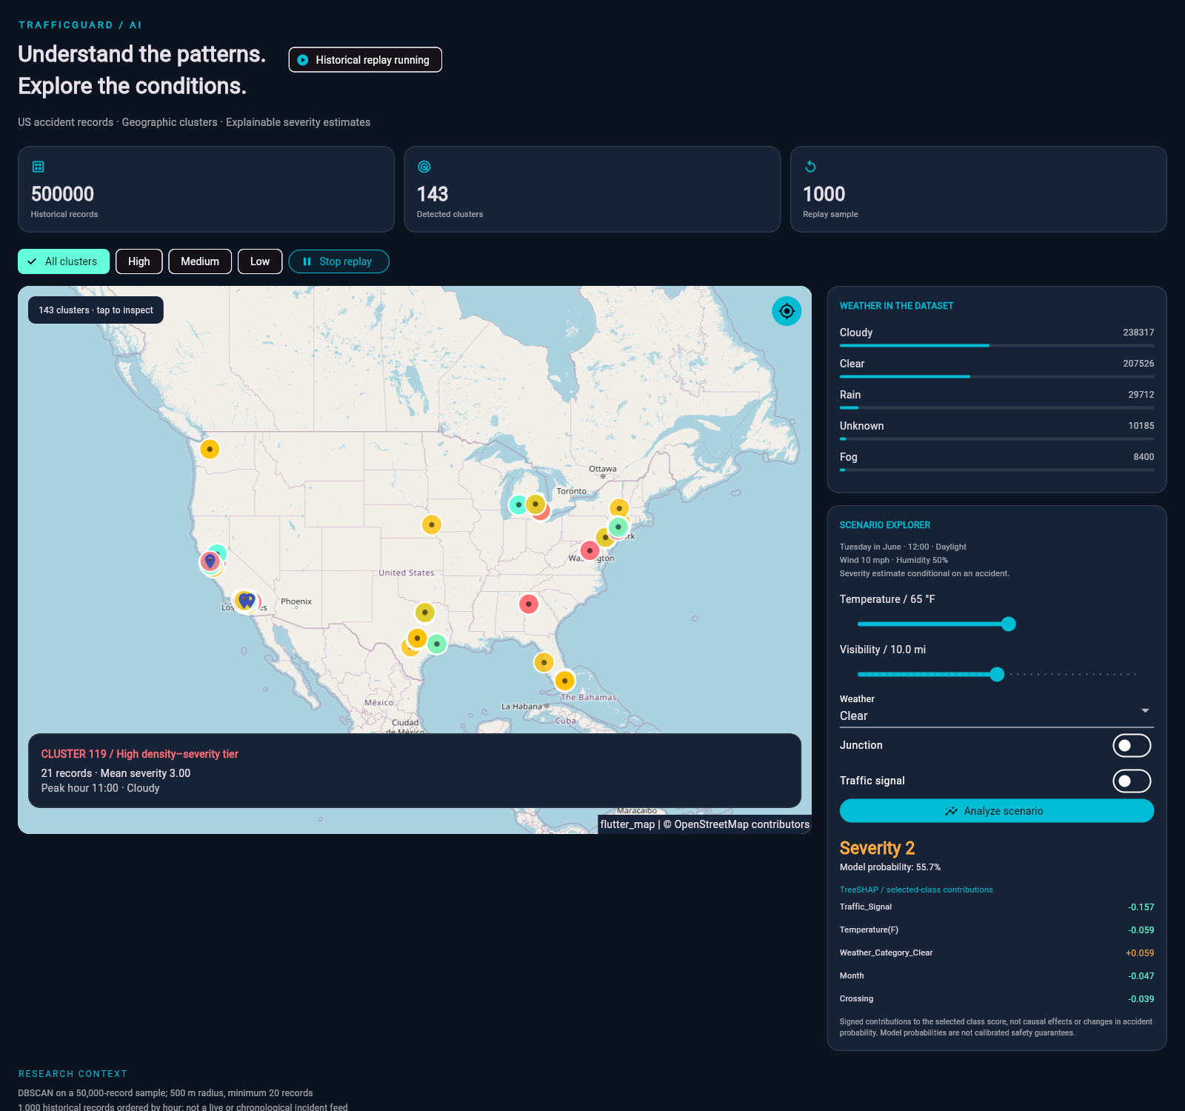Toggle the All clusters filter chip
The image size is (1185, 1111).
click(64, 261)
